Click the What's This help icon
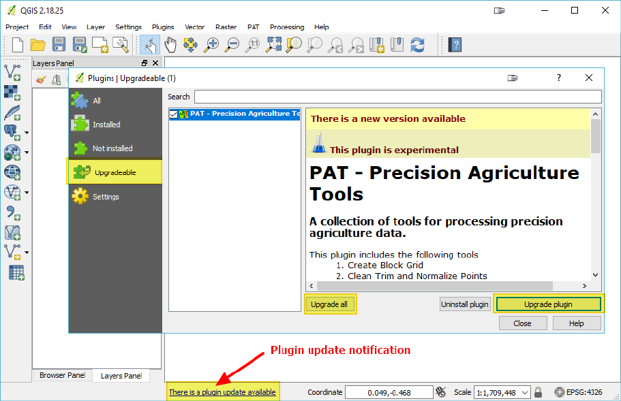Image resolution: width=621 pixels, height=401 pixels. click(455, 45)
